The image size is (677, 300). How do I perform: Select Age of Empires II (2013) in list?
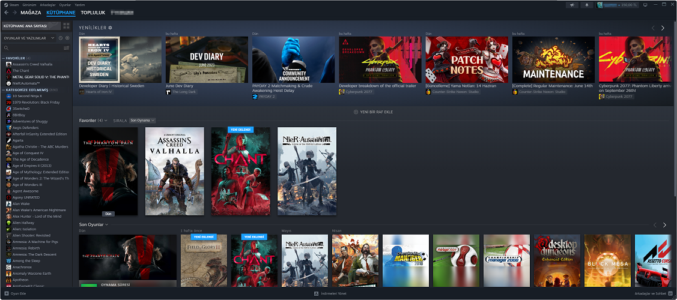point(32,166)
